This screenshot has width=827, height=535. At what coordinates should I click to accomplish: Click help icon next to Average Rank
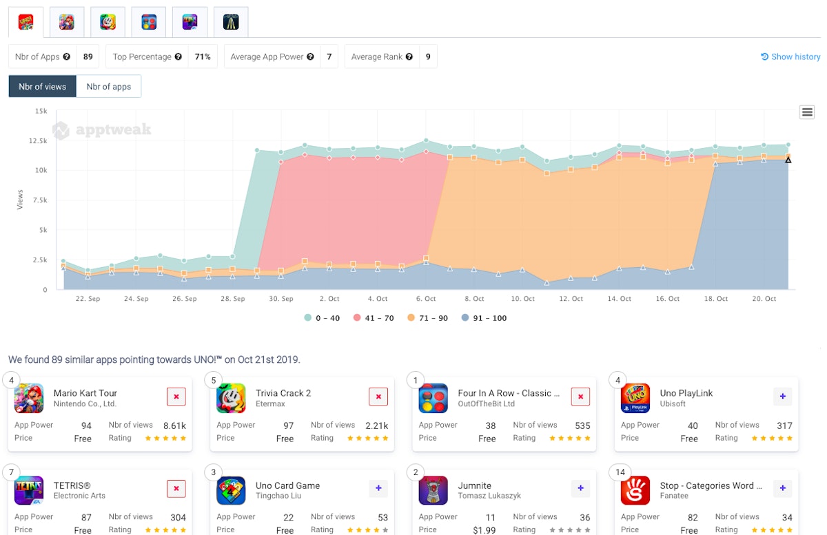(x=409, y=57)
